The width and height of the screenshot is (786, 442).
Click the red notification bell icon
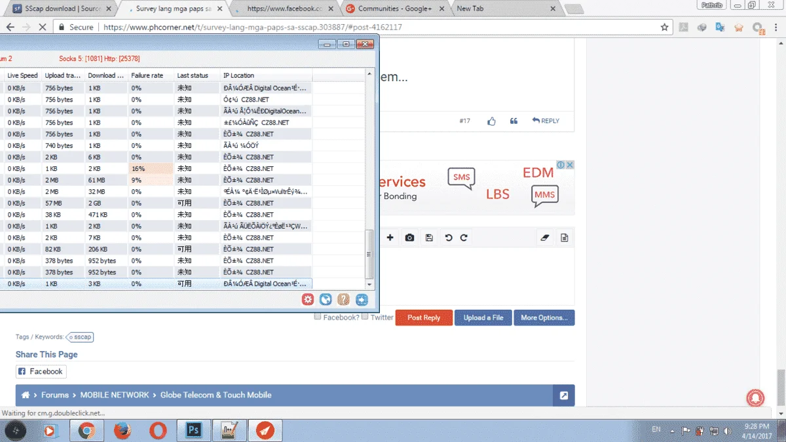(x=756, y=397)
